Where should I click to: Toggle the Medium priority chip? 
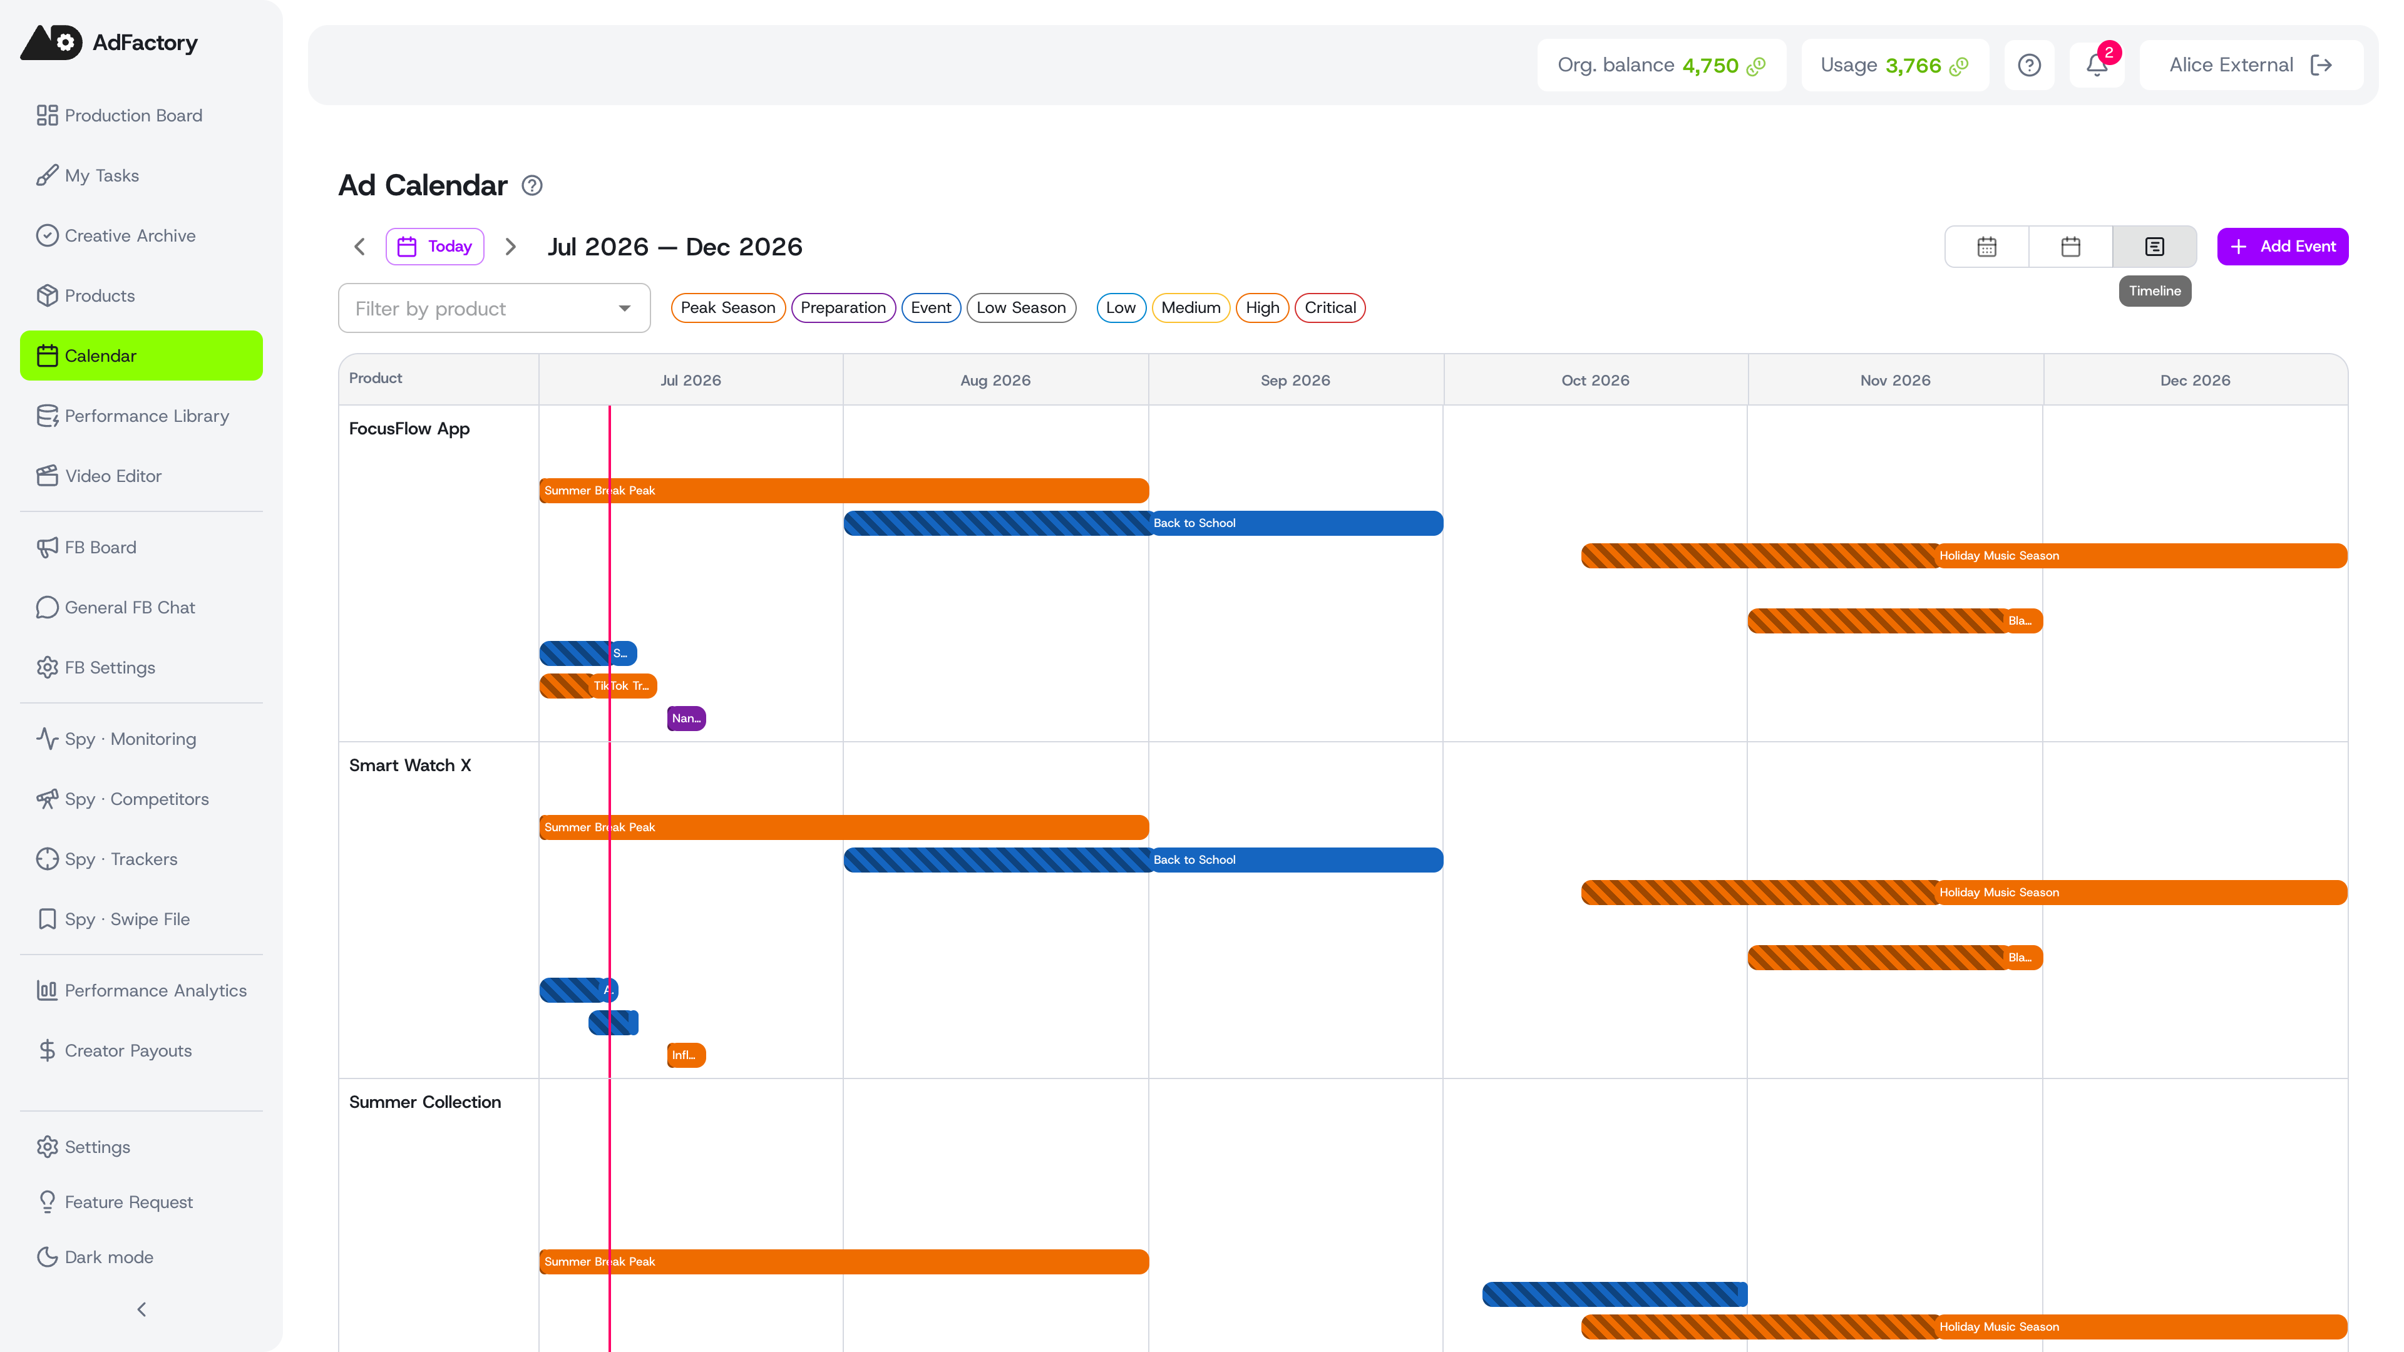point(1191,308)
